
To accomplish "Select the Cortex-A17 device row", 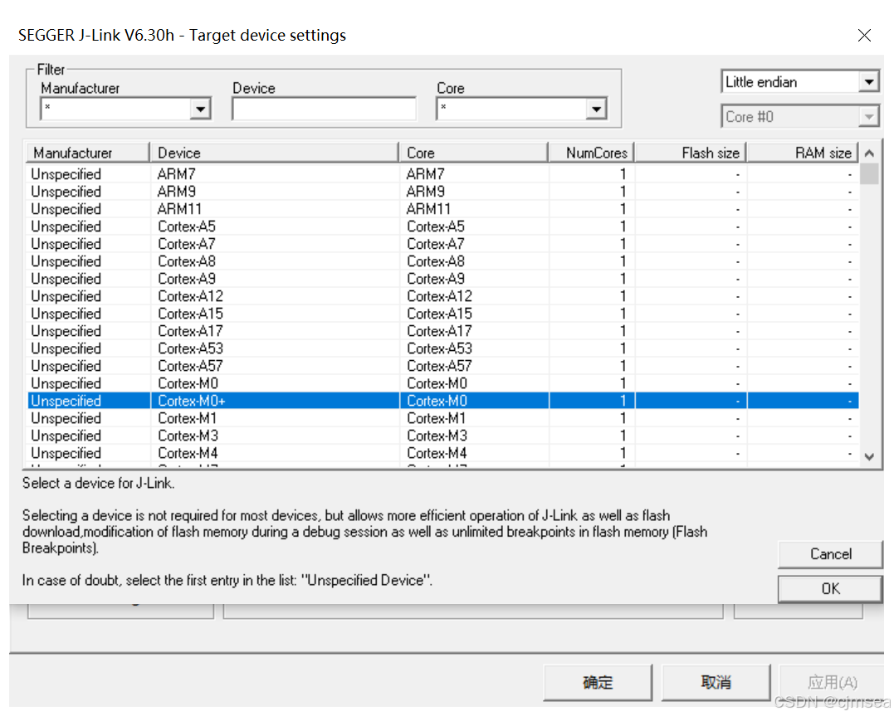I will point(443,331).
